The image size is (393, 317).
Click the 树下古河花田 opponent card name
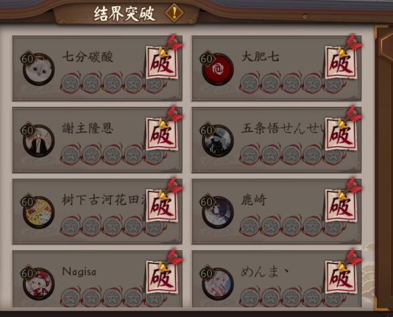point(104,200)
